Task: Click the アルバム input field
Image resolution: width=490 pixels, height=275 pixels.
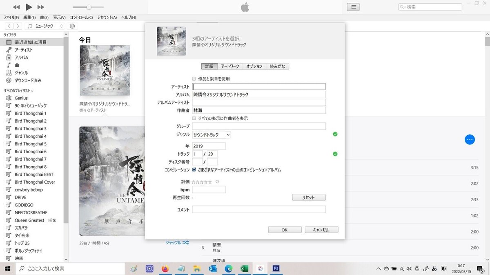Action: coord(259,95)
